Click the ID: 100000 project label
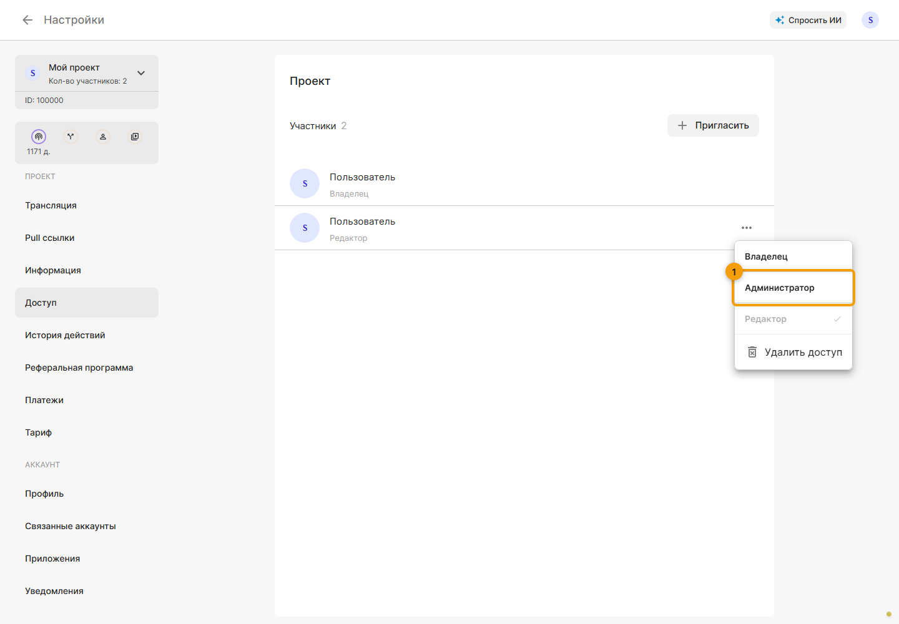 (x=44, y=100)
